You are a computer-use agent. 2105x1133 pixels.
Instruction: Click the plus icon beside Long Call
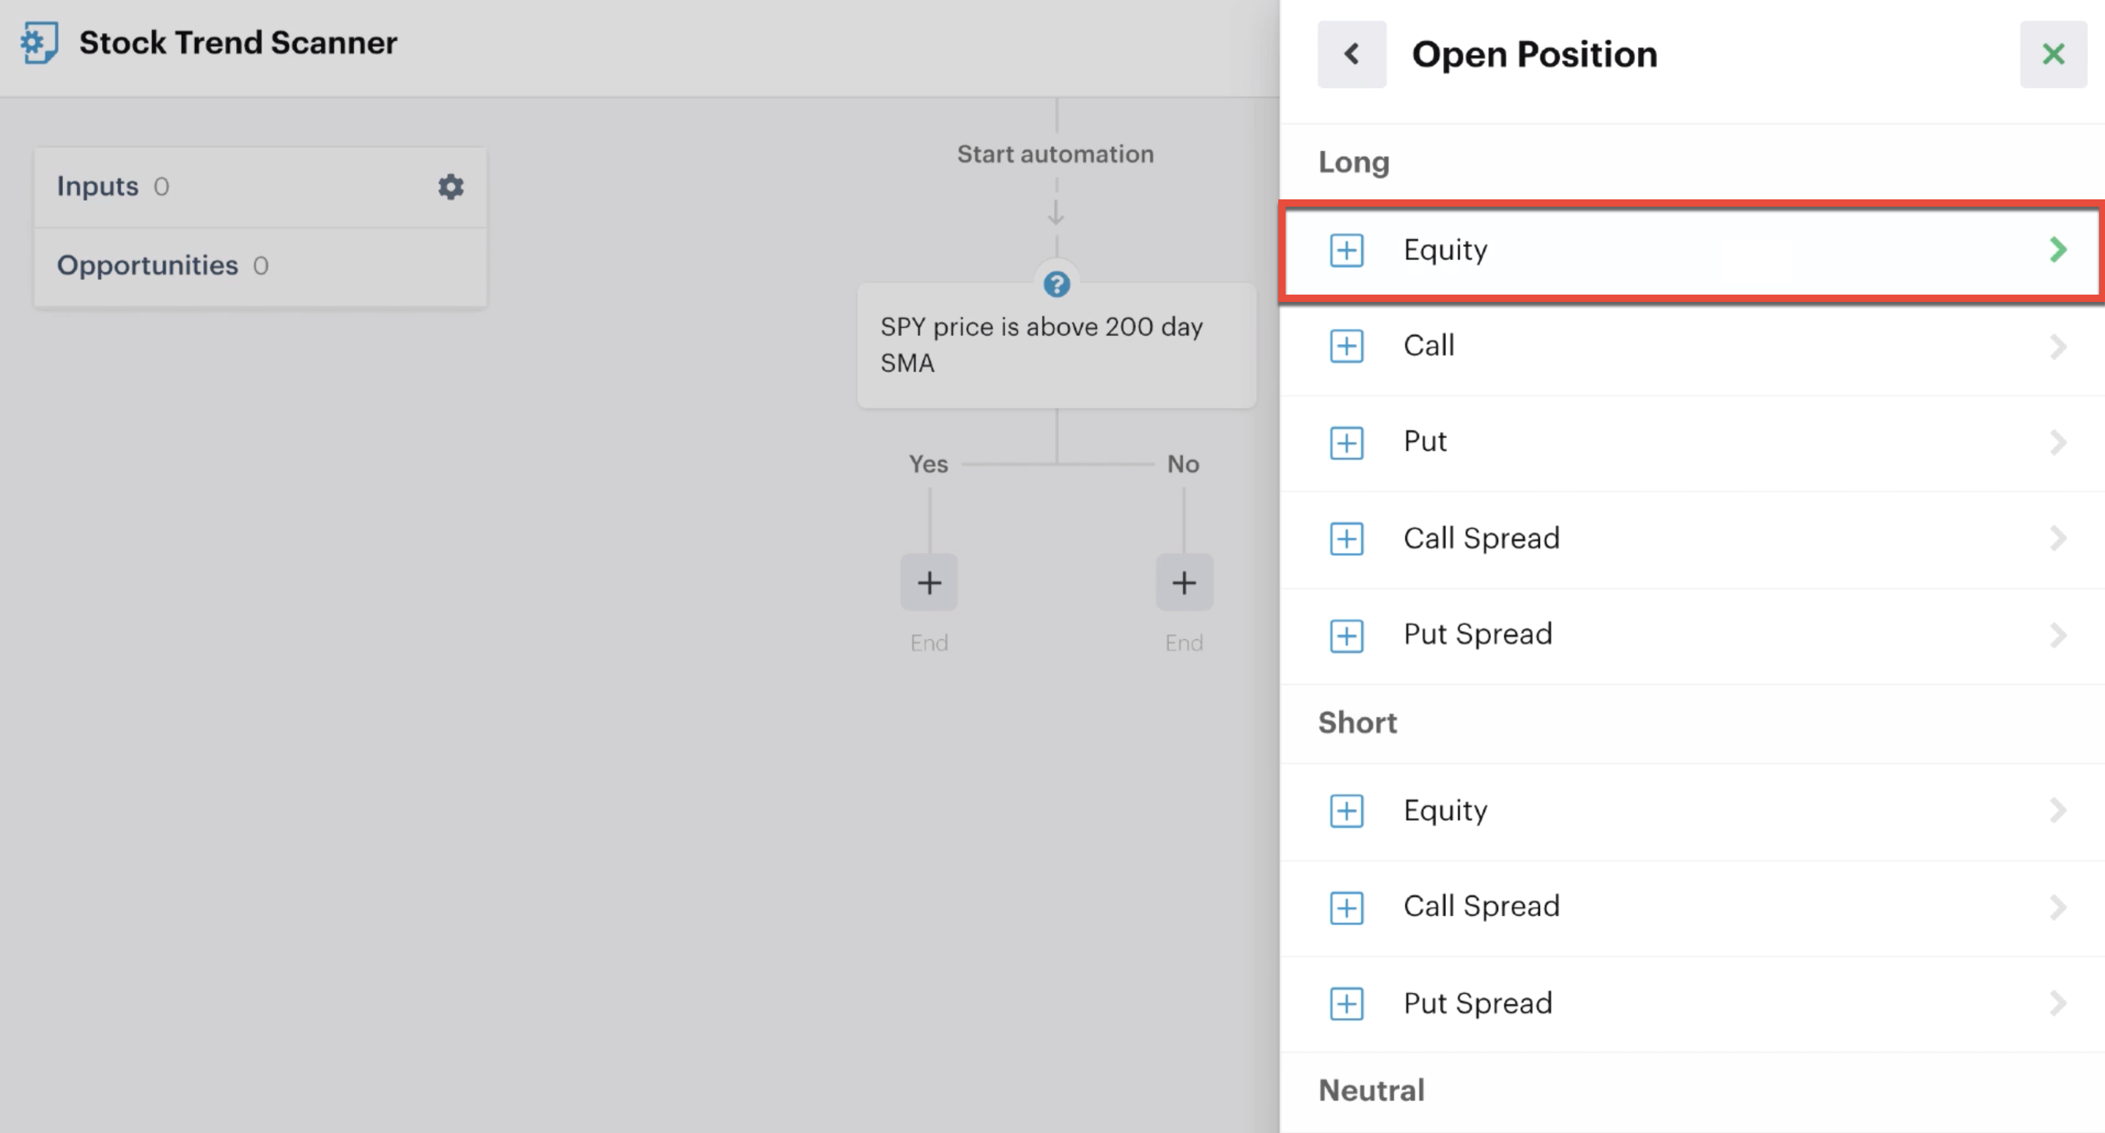(1346, 347)
